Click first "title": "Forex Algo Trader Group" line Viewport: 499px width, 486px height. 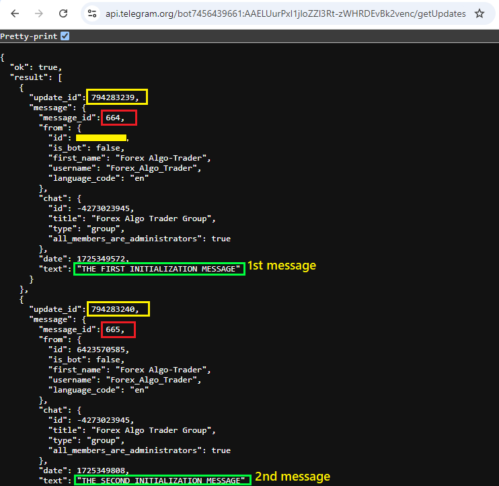pyautogui.click(x=132, y=218)
